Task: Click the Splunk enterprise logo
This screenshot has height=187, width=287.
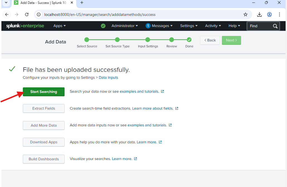Action: pos(25,26)
